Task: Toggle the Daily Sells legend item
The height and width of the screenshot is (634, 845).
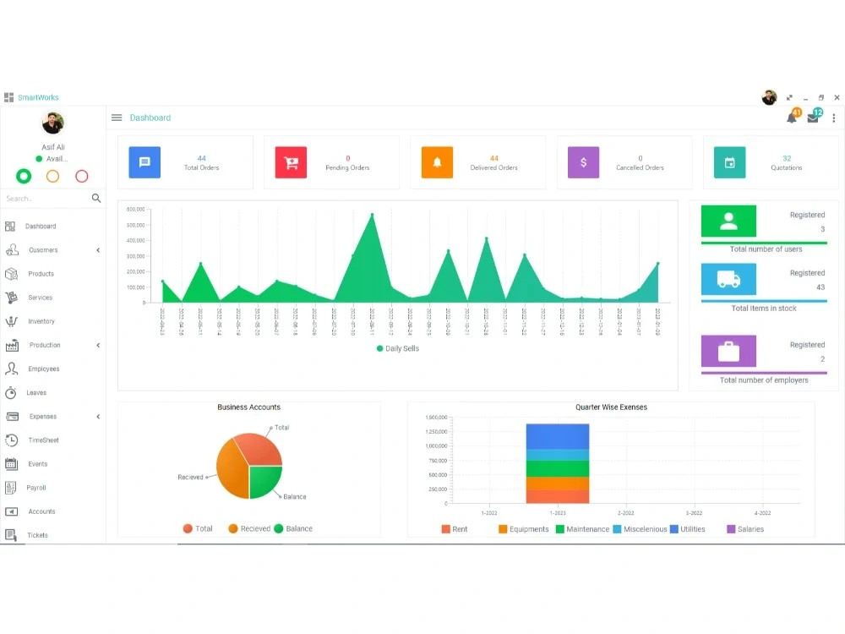Action: pos(397,348)
